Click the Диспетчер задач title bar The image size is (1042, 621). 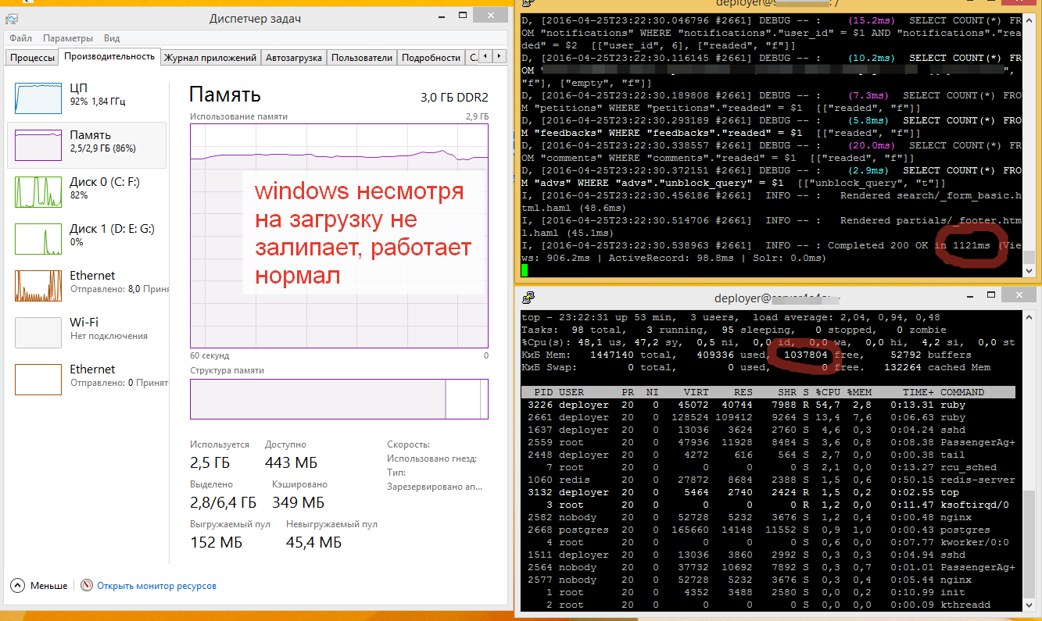click(x=255, y=19)
